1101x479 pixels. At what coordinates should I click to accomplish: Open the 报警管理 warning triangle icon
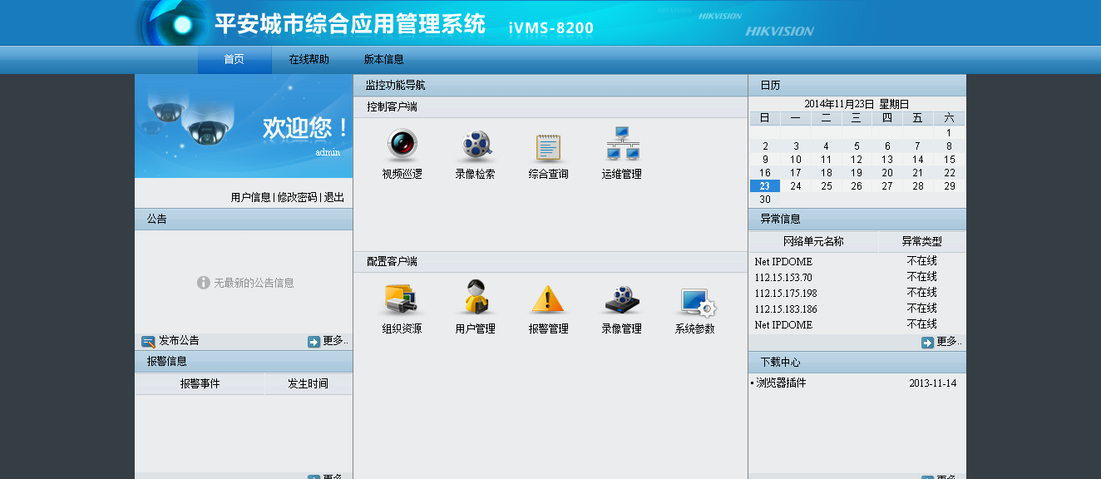[x=549, y=299]
